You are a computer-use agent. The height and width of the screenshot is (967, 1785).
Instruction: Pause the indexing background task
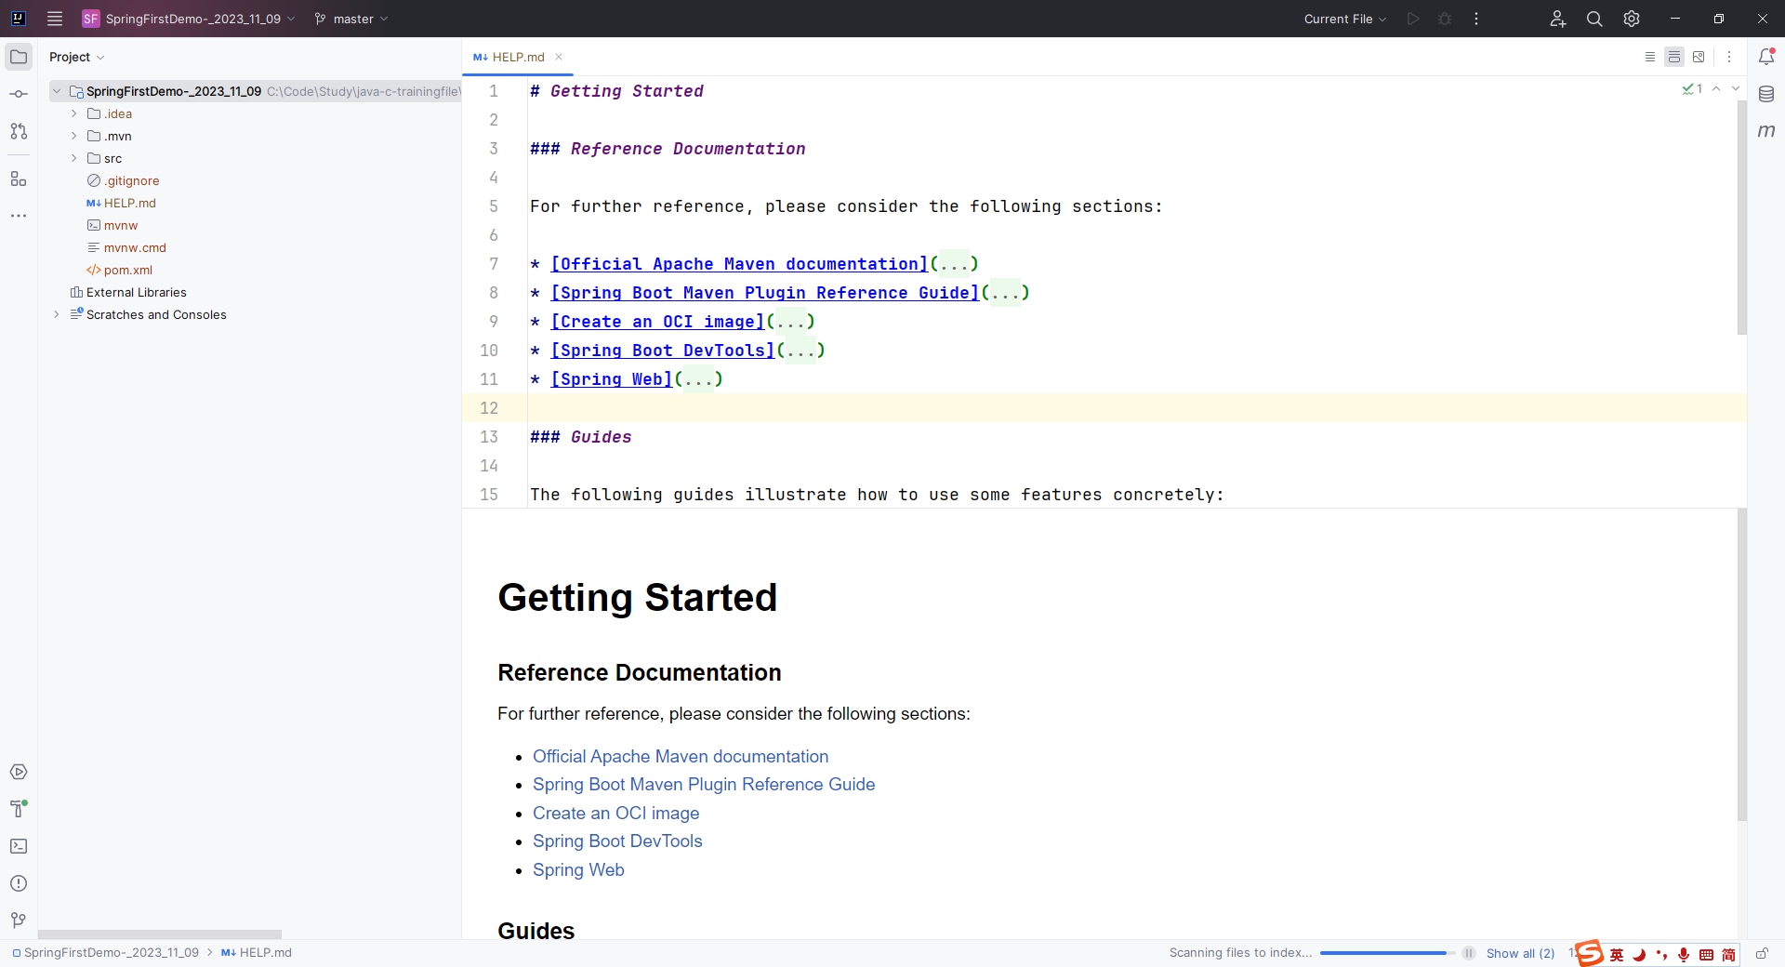tap(1469, 953)
